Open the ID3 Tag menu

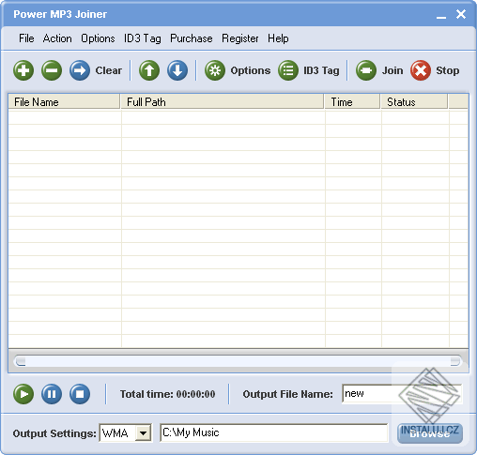[x=143, y=38]
